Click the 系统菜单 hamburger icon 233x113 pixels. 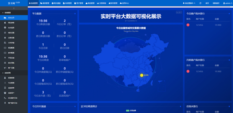point(5,88)
